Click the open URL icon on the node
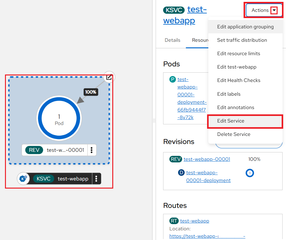 109,77
